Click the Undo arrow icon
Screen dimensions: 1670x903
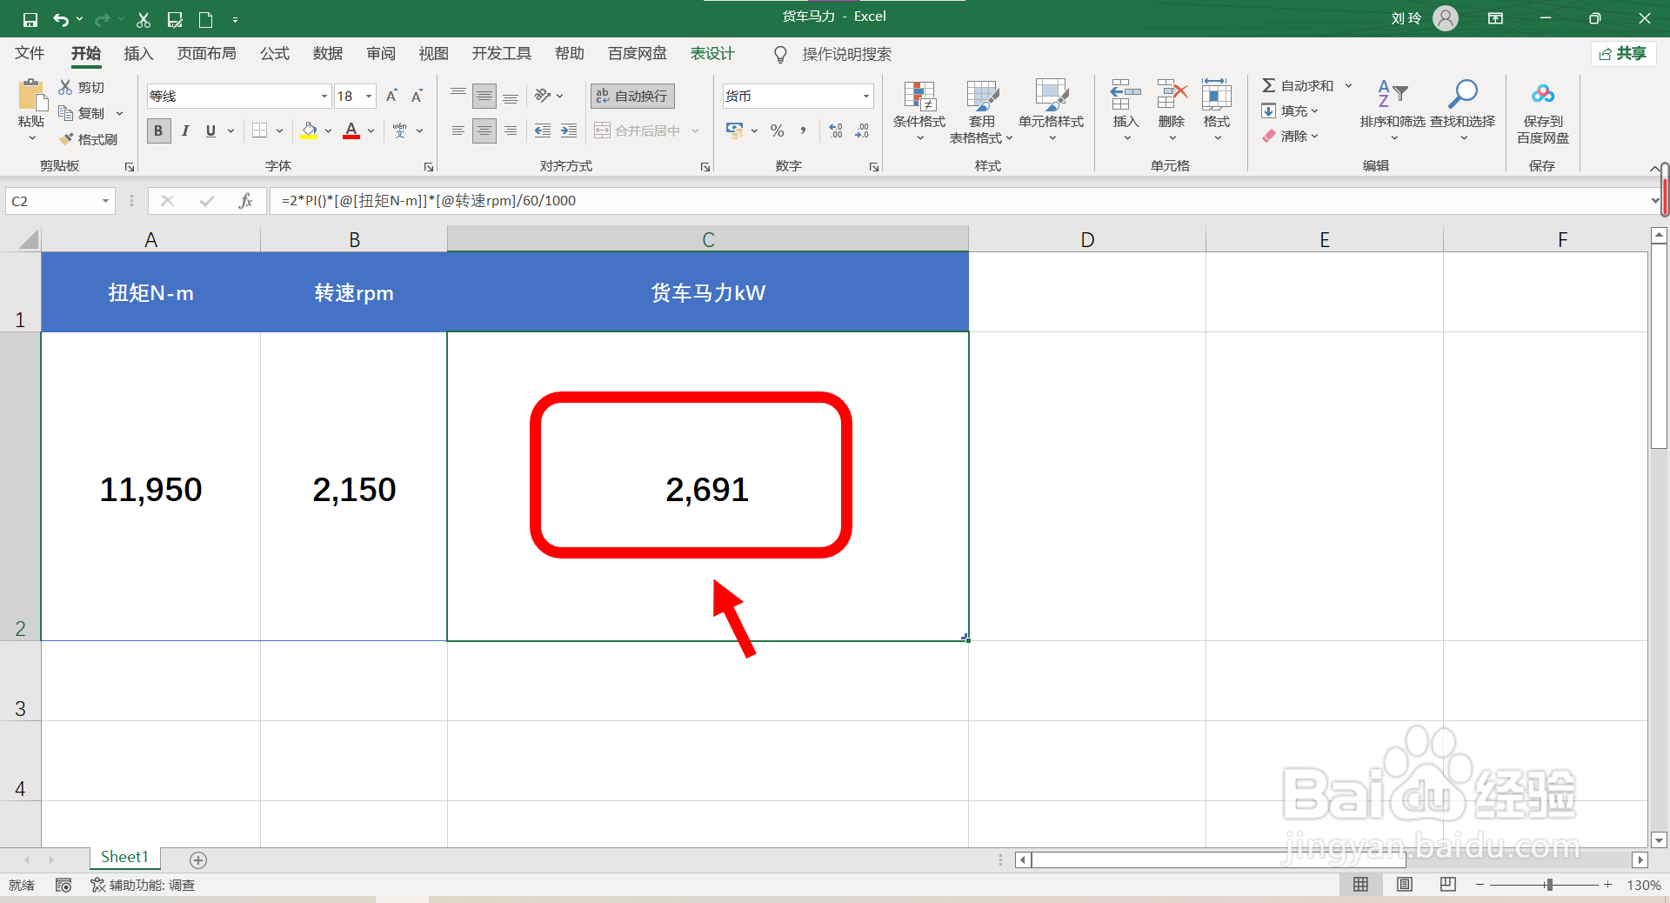(60, 19)
